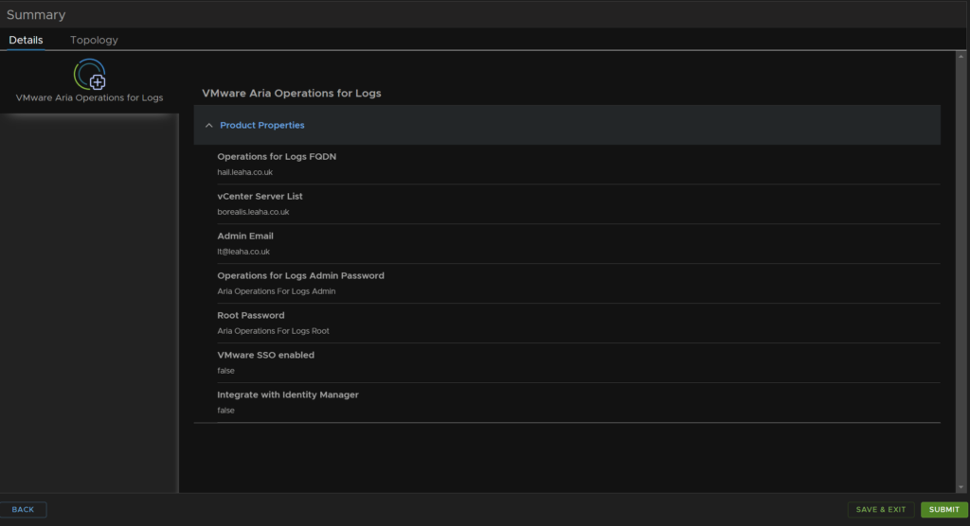Select the Details tab

tap(26, 40)
